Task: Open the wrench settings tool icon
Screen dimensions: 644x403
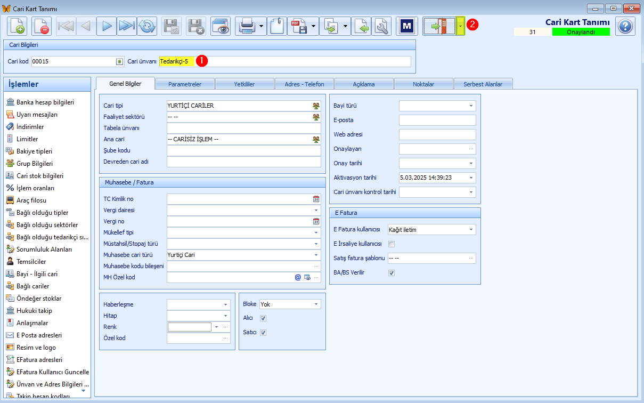Action: (x=381, y=26)
